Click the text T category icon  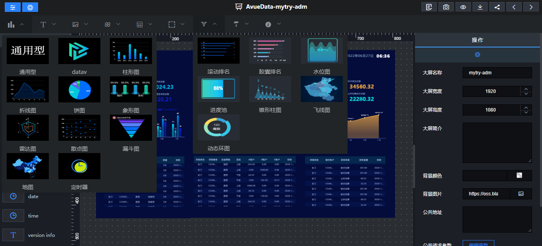click(43, 25)
